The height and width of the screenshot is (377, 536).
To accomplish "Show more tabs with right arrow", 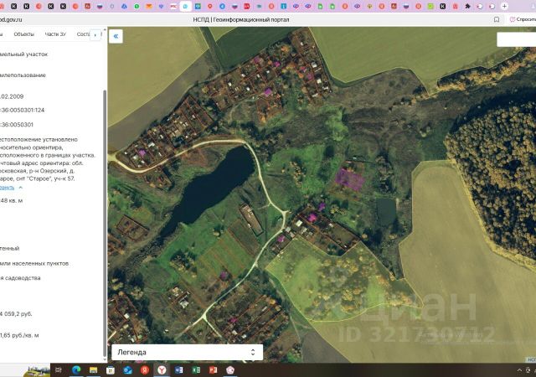I will click(x=95, y=35).
